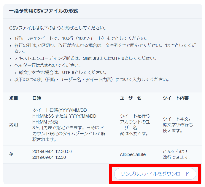Select the 項目 column header
Screen dimensions: 205x187
[x=13, y=98]
